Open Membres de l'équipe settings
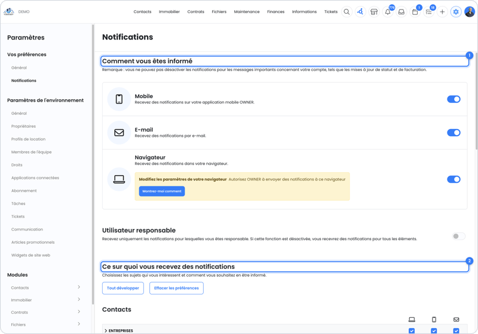This screenshot has height=334, width=478. tap(32, 152)
